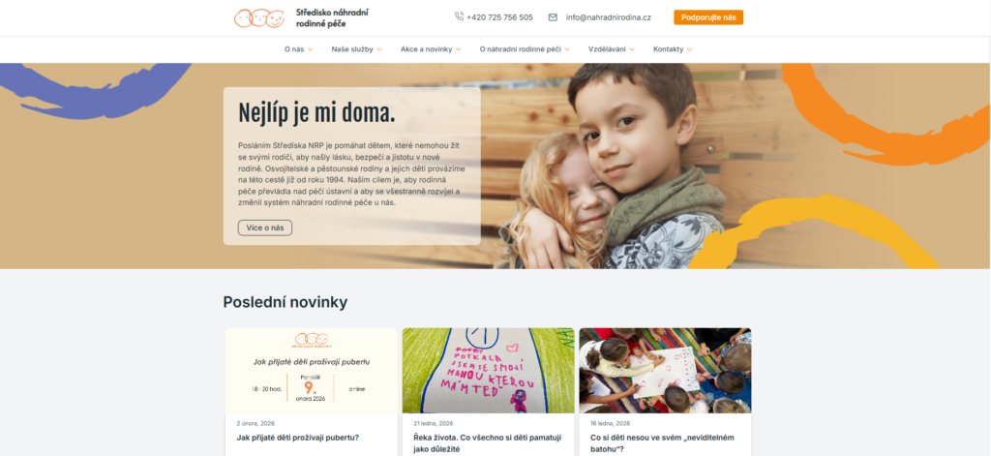This screenshot has width=991, height=456.
Task: Expand the Akce a novinky chevron
Action: click(x=458, y=49)
